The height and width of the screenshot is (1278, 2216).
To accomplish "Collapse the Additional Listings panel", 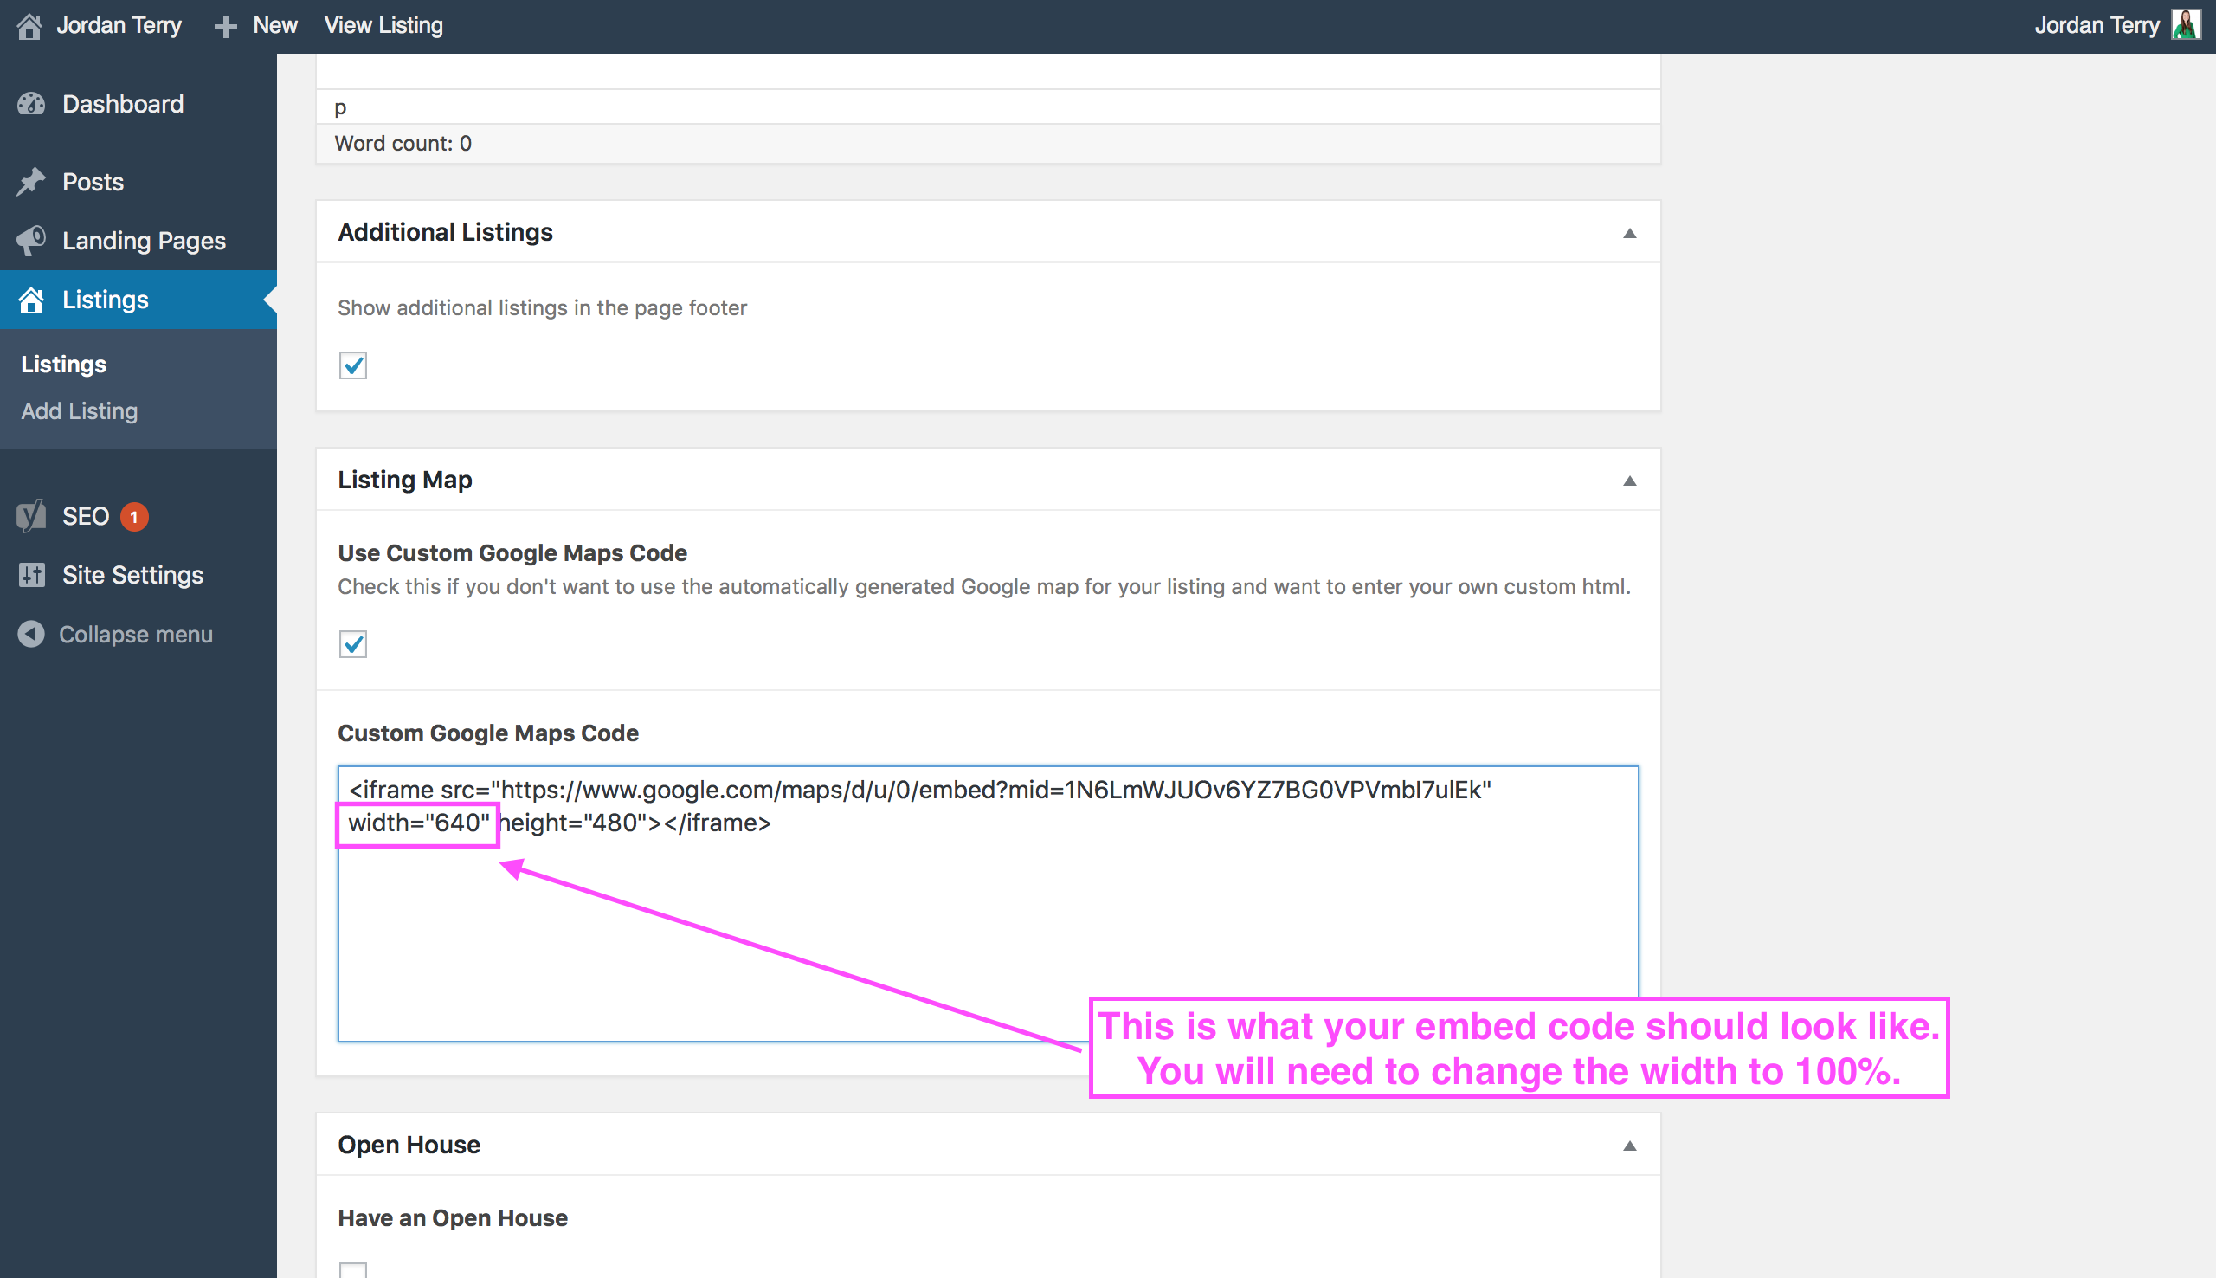I will point(1629,233).
